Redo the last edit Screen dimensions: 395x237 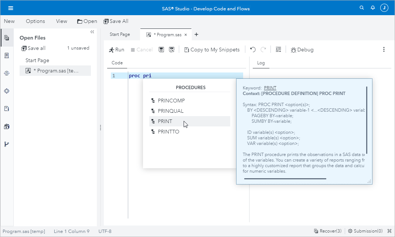263,50
